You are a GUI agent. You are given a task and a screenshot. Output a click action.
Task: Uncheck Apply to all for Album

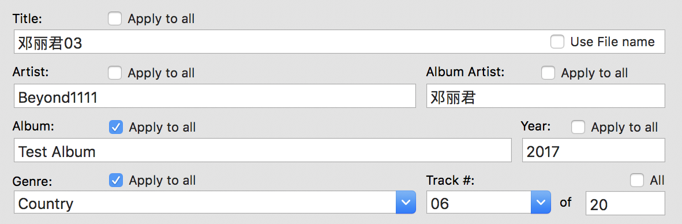(x=116, y=127)
